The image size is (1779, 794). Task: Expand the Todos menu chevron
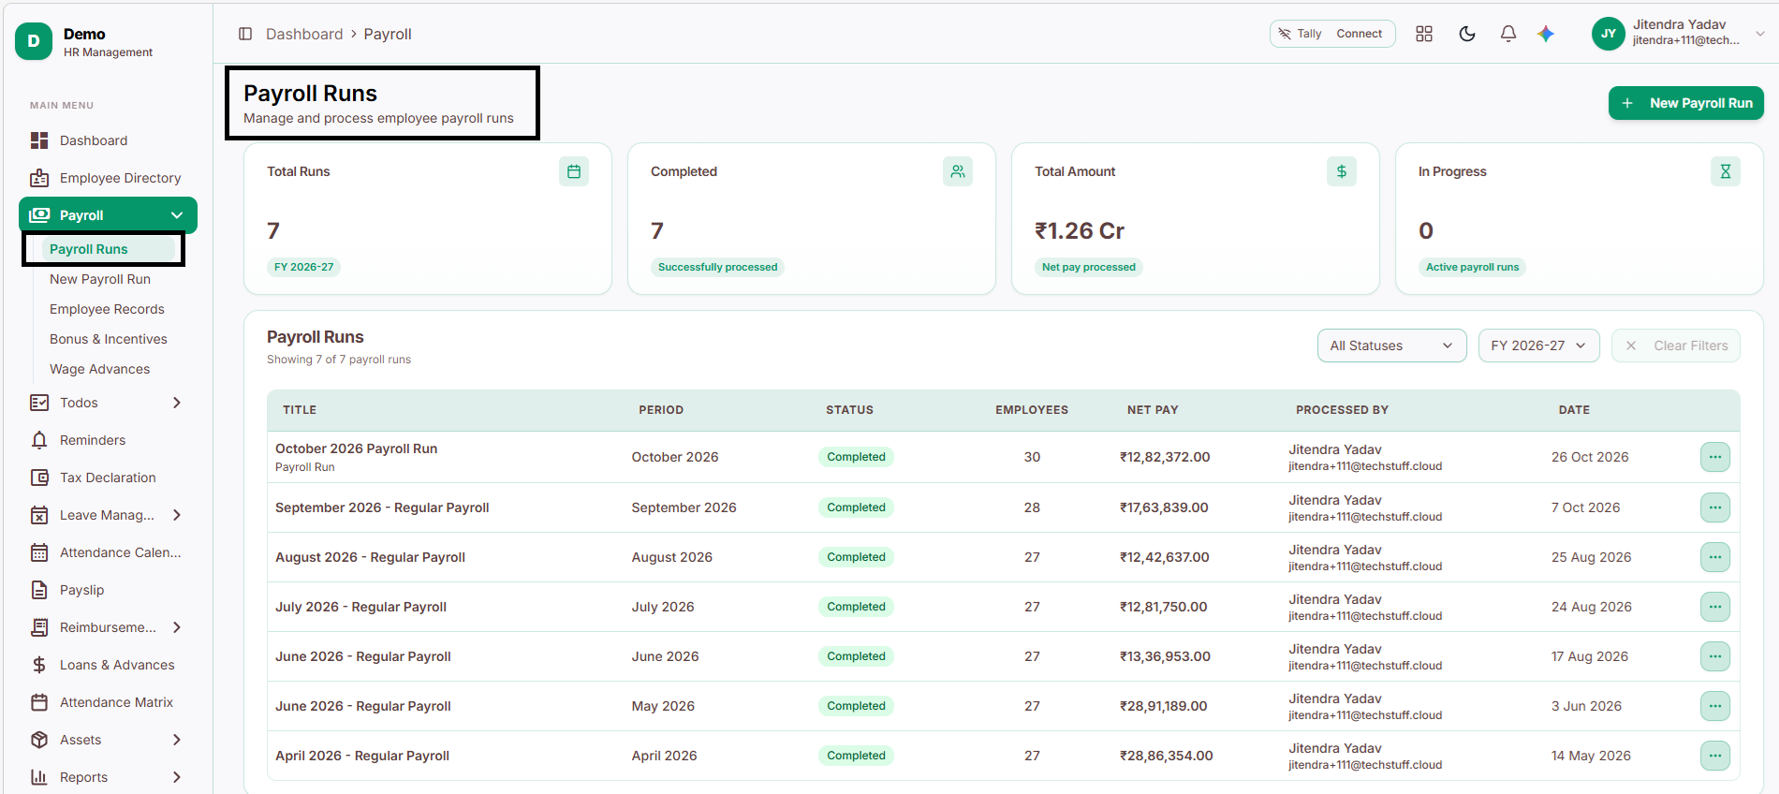[x=177, y=403]
